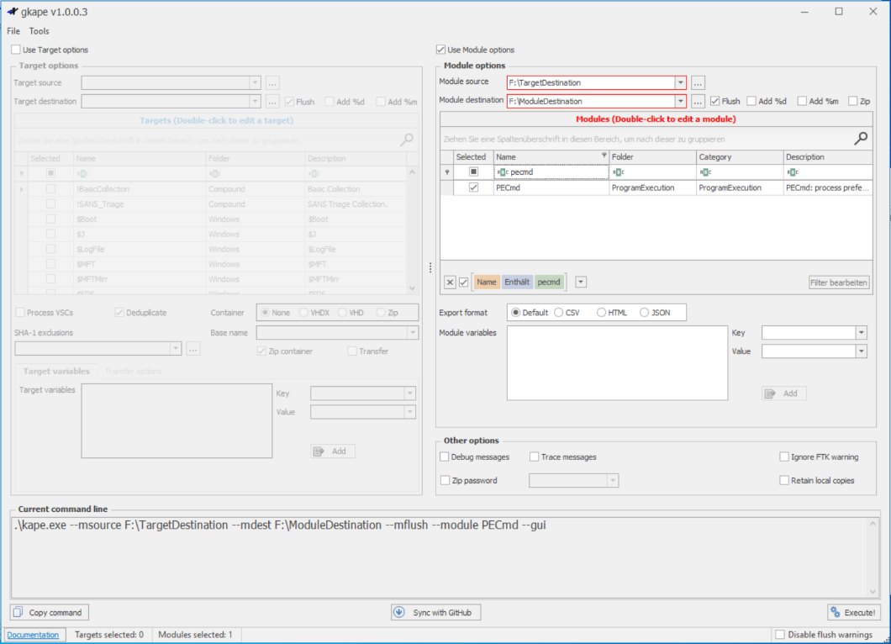Image resolution: width=891 pixels, height=644 pixels.
Task: Click the Execute! button
Action: point(853,612)
